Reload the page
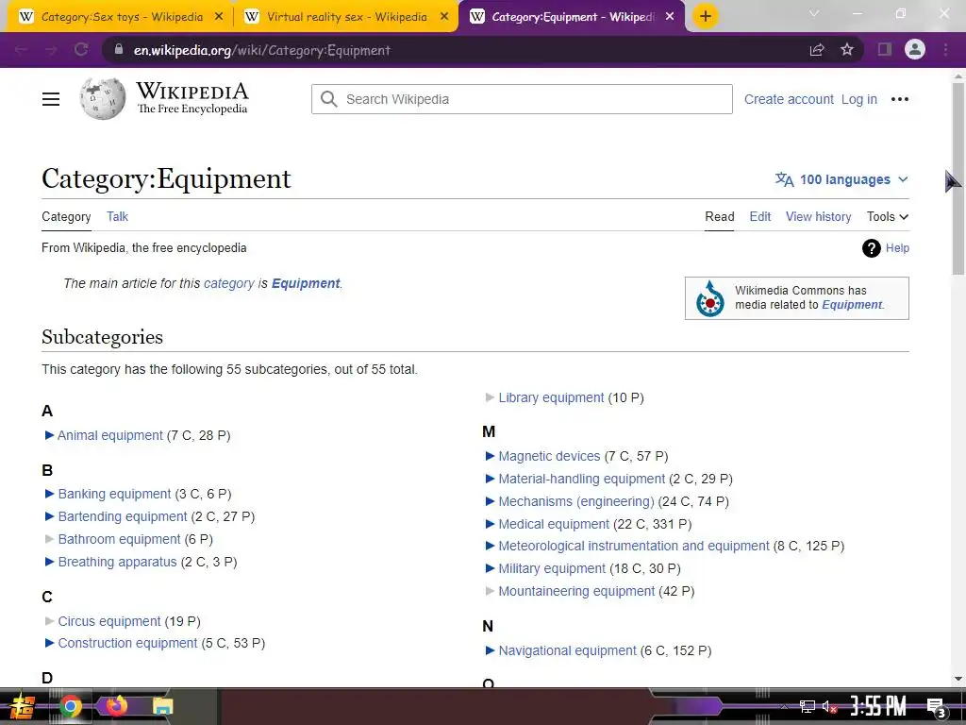The image size is (966, 725). (81, 49)
